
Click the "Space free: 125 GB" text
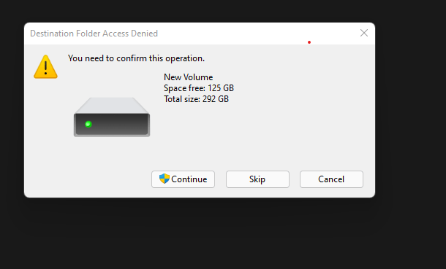pos(199,88)
